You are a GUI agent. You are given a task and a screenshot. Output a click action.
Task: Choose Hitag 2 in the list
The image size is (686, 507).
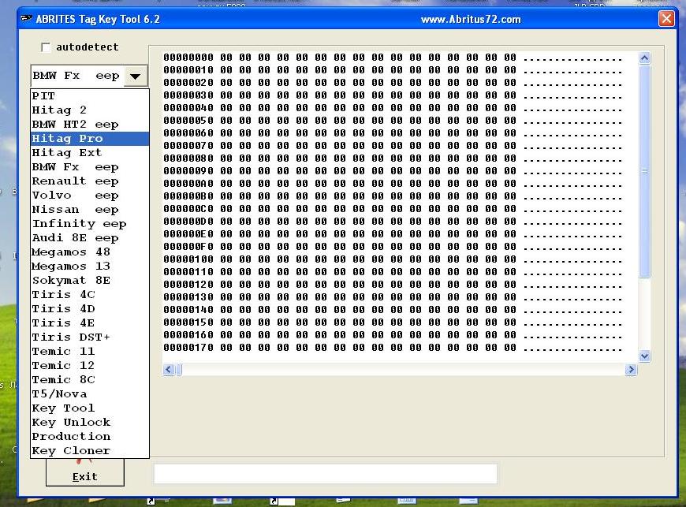pyautogui.click(x=90, y=110)
